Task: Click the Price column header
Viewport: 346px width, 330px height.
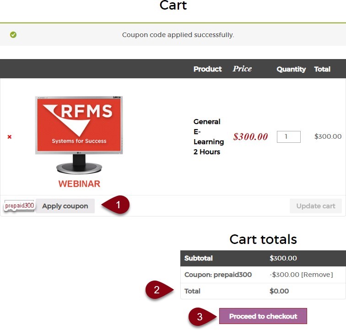Action: [x=242, y=69]
